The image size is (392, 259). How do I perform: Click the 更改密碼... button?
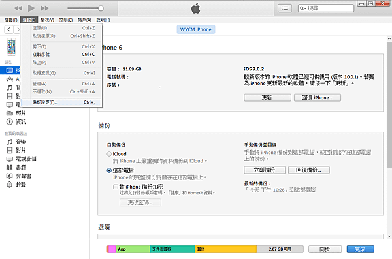click(140, 202)
